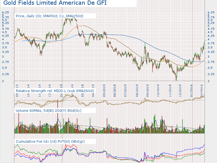Click the 07/2015 date axis label
This screenshot has width=217, height=163.
(125, 91)
